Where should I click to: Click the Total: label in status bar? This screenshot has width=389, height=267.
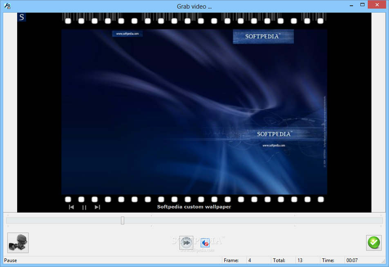click(x=279, y=260)
